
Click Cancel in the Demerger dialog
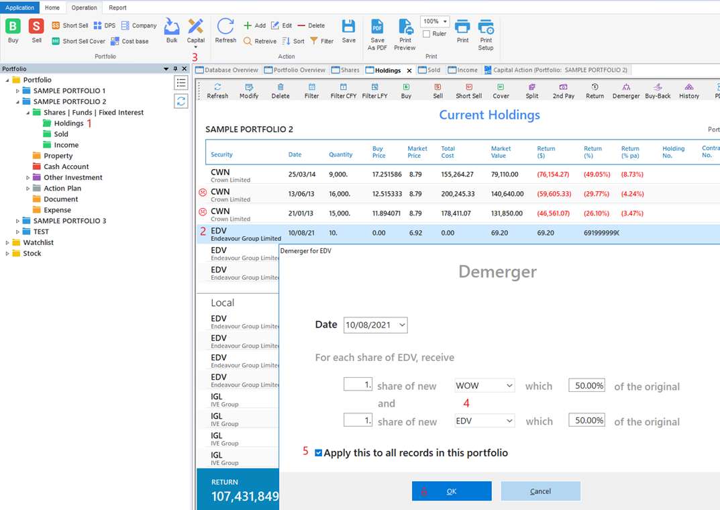pos(540,491)
